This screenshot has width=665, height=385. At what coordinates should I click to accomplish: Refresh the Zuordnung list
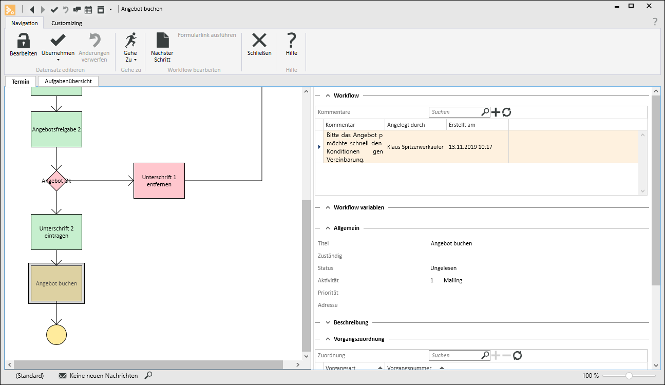click(518, 355)
